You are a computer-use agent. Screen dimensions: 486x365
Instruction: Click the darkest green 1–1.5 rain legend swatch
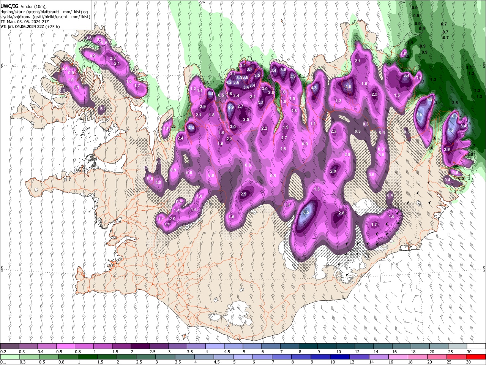tap(88, 357)
